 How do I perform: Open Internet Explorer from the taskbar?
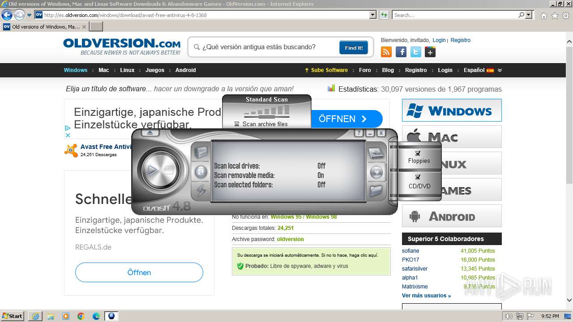(35, 316)
